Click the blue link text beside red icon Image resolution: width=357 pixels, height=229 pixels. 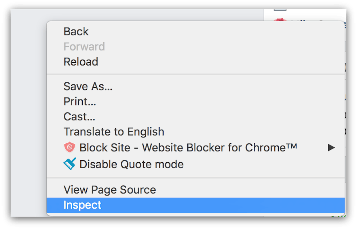tap(317, 20)
